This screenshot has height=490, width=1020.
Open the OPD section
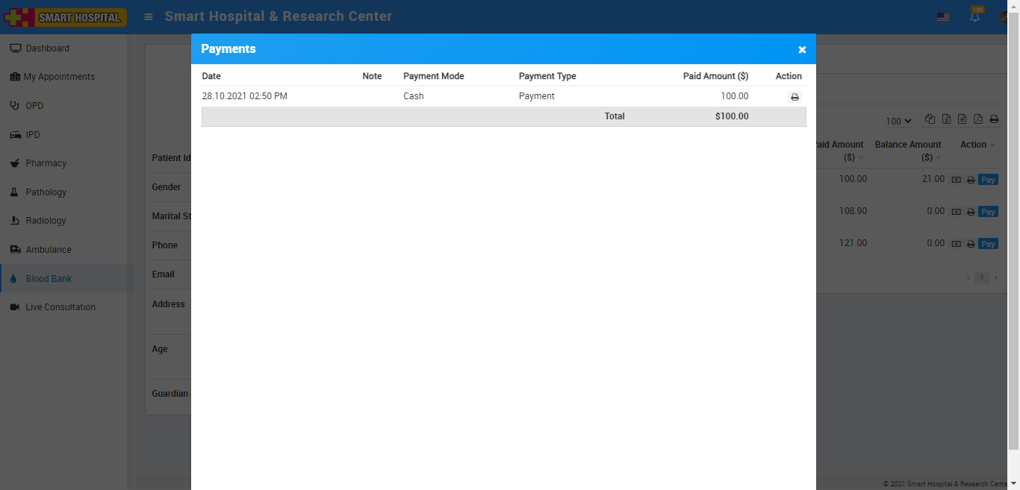click(34, 106)
